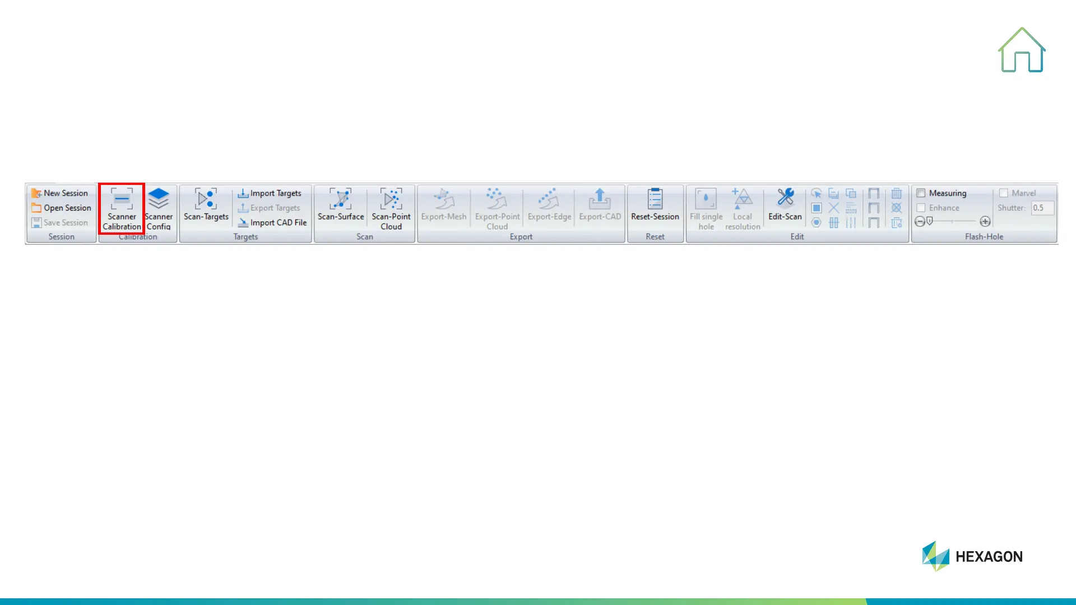This screenshot has height=605, width=1076.
Task: Click the Scanner Calibration icon
Action: [x=122, y=199]
